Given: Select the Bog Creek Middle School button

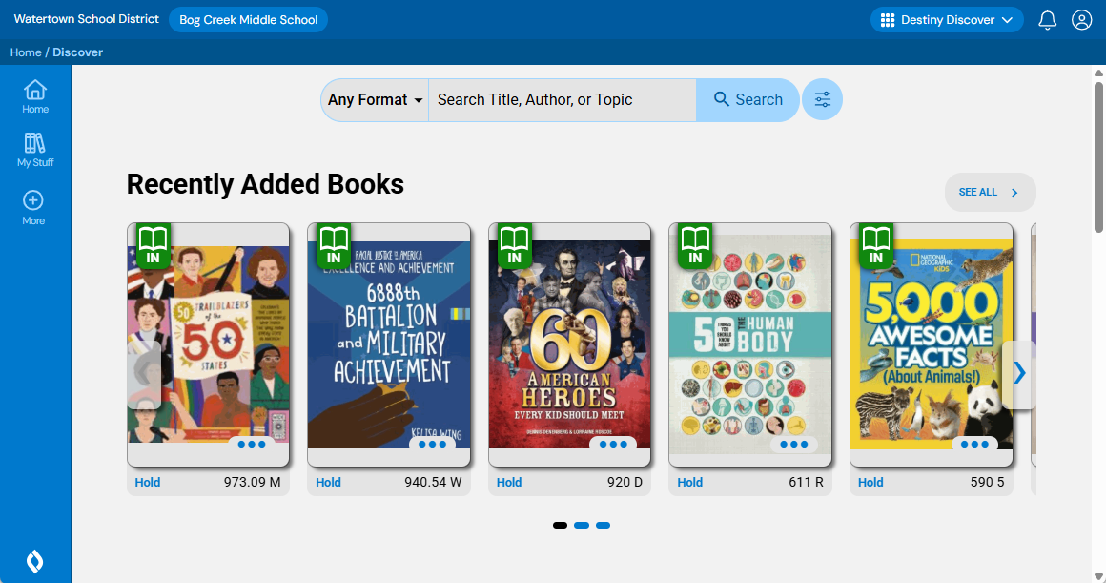Looking at the screenshot, I should pos(248,20).
